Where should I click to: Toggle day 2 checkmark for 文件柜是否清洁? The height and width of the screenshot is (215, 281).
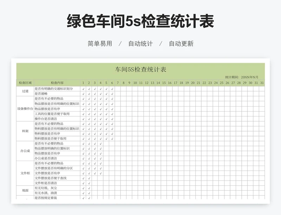point(89,183)
